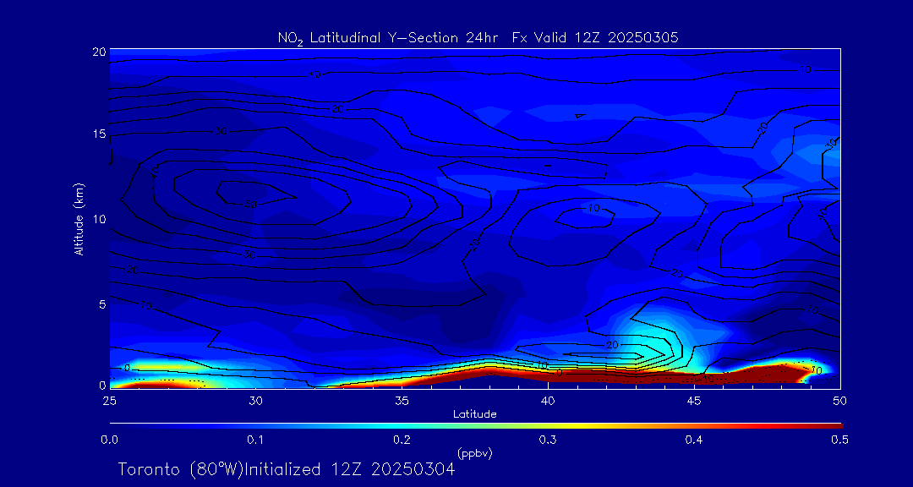Click altitude axis tick label 20
This screenshot has width=913, height=487.
coord(100,51)
